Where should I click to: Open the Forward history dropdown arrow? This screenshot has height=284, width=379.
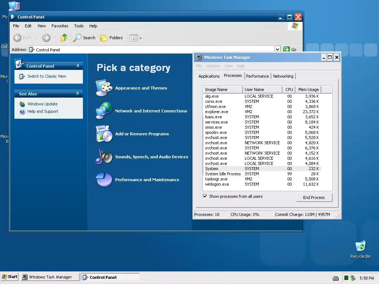[x=55, y=38]
